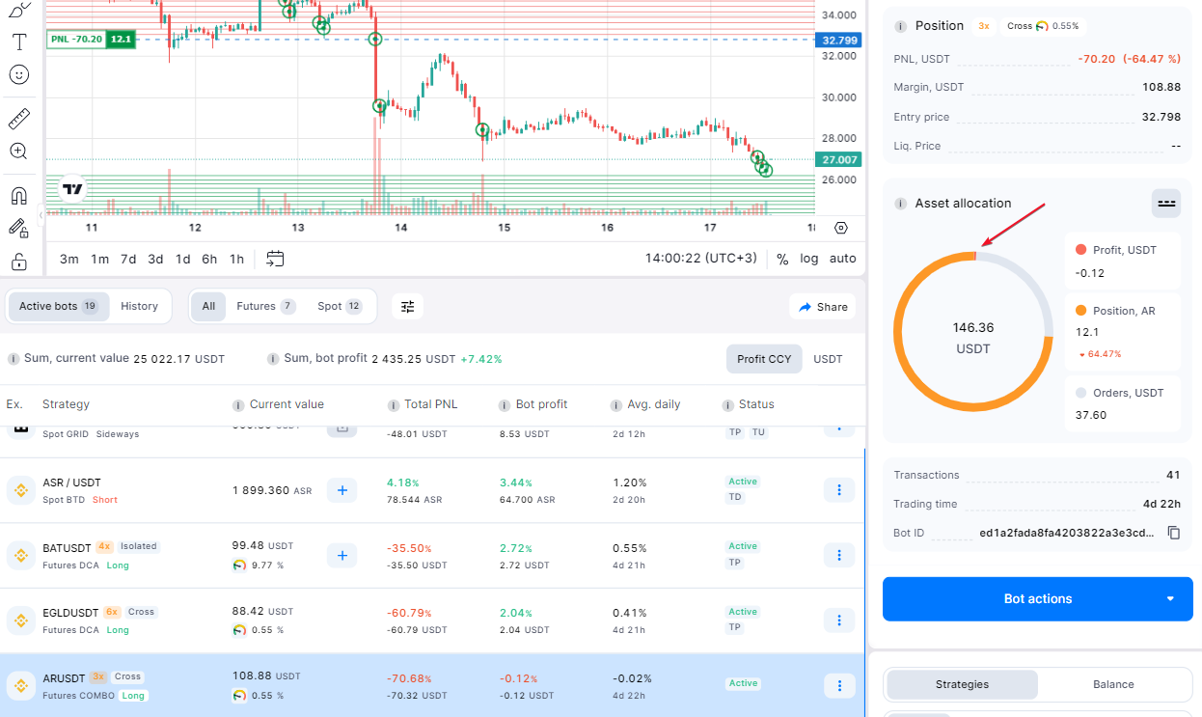Toggle the log scale on chart
The width and height of the screenshot is (1202, 717).
[808, 259]
